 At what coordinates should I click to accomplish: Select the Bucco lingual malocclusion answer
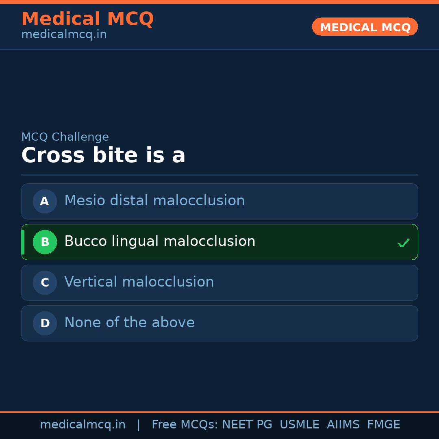point(160,241)
